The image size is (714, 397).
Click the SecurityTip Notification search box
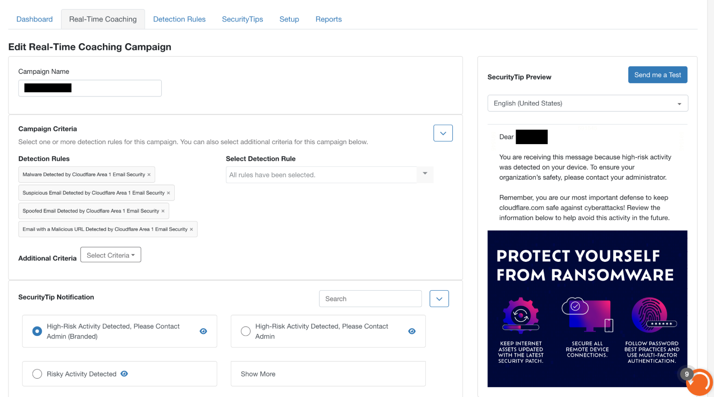[370, 299]
